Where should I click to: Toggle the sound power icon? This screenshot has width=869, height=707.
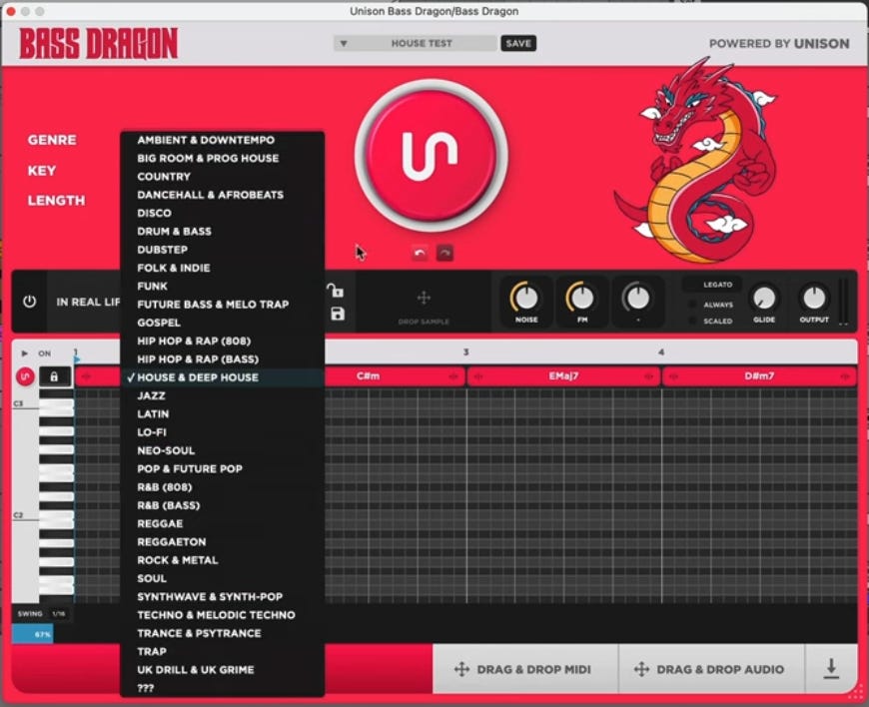point(29,302)
